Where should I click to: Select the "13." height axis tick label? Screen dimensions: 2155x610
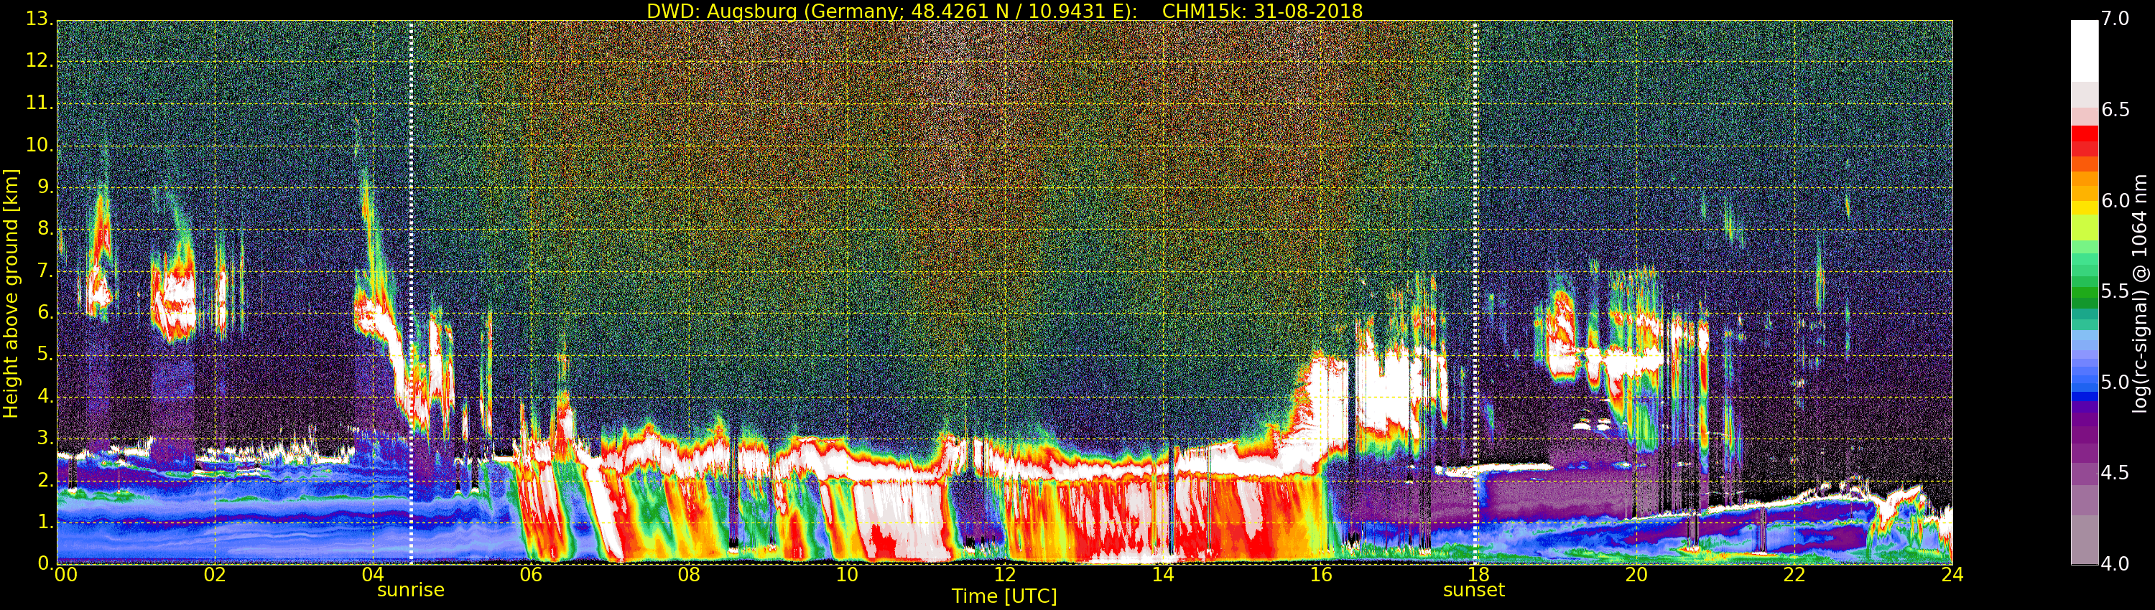coord(40,19)
